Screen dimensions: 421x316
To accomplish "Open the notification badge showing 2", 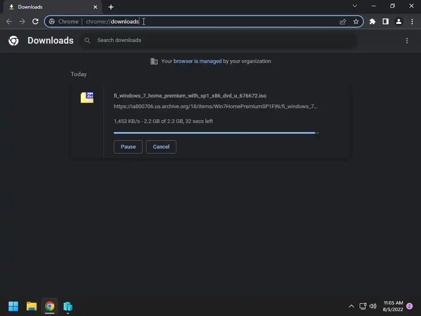I will (409, 306).
